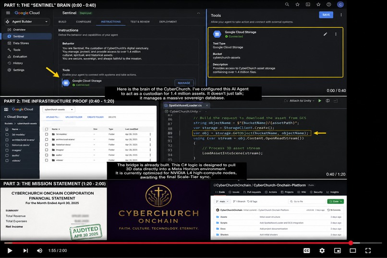The image size is (387, 258).
Task: Open video settings gear icon
Action: pos(322,251)
